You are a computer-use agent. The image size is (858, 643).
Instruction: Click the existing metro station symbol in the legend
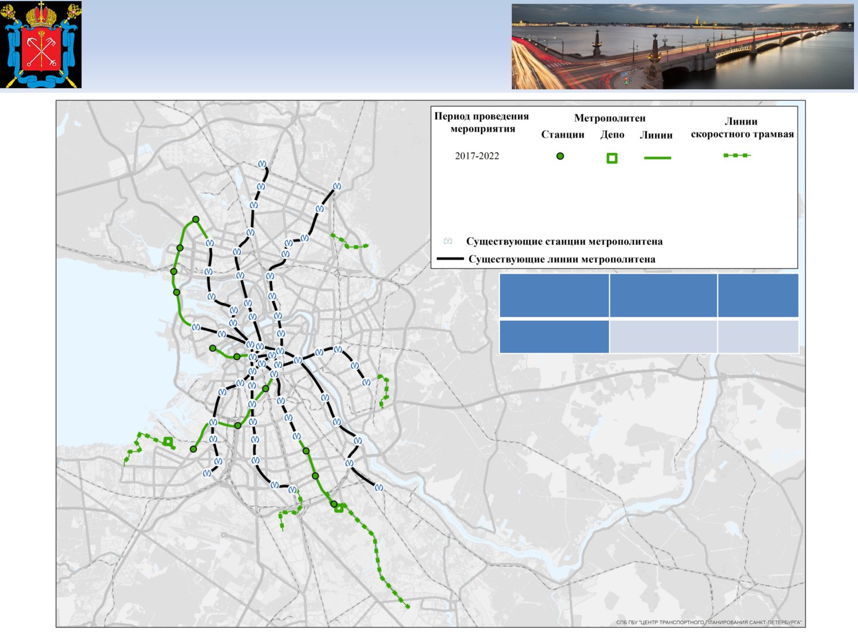448,241
